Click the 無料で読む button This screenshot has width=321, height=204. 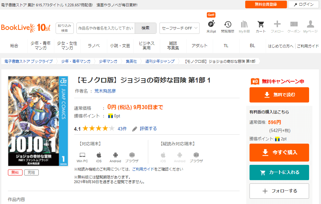(x=279, y=95)
